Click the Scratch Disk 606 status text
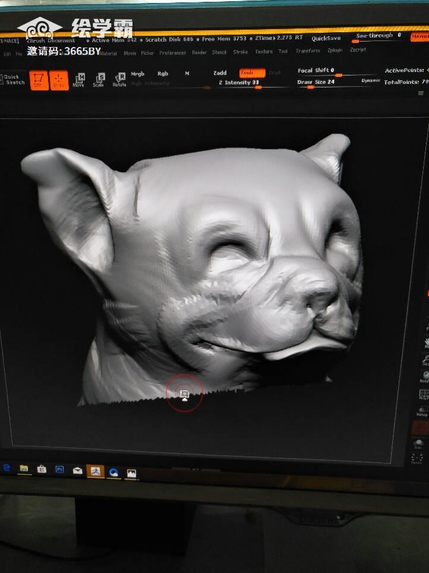This screenshot has width=429, height=573. point(169,39)
